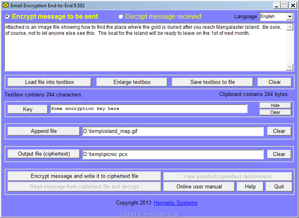Click Enlarge textbox button

click(132, 82)
